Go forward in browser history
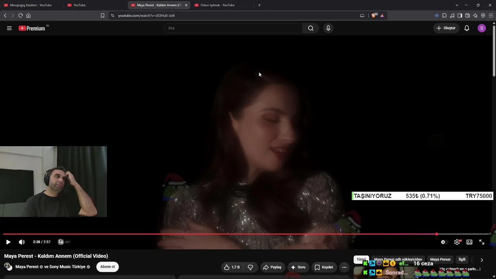 click(13, 15)
